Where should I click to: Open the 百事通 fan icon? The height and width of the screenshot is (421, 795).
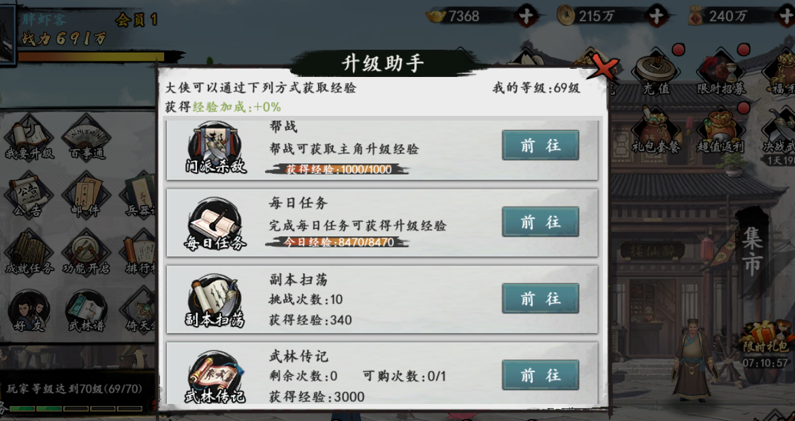[87, 137]
